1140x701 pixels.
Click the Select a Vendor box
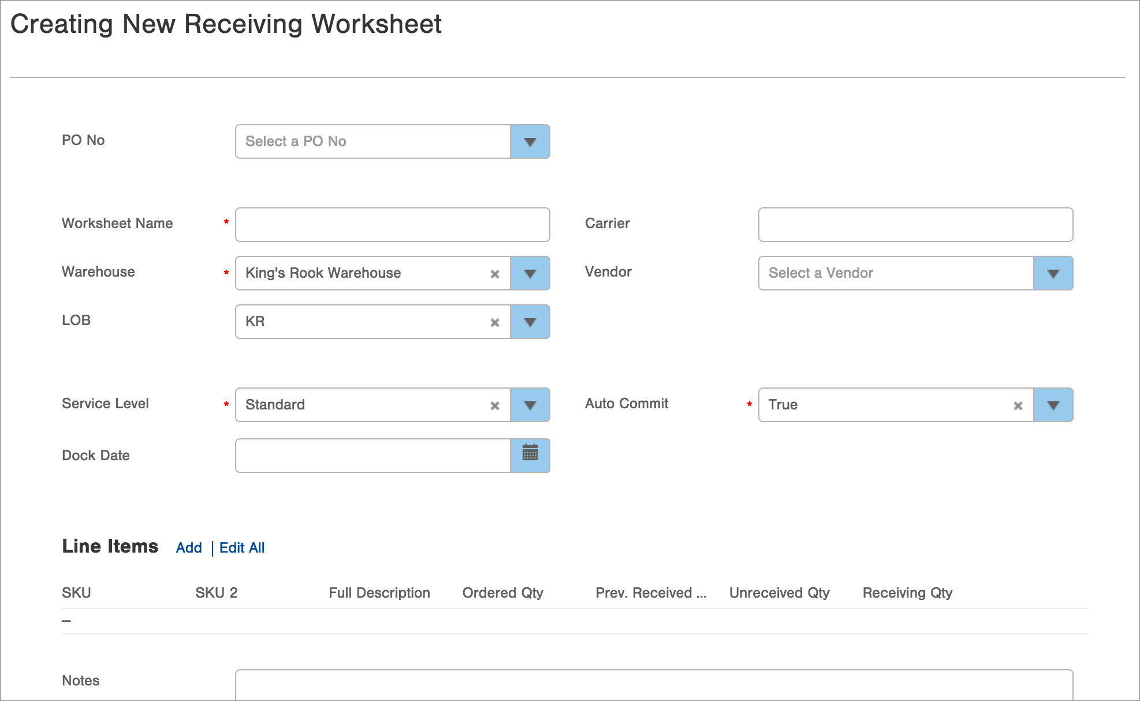(x=895, y=273)
